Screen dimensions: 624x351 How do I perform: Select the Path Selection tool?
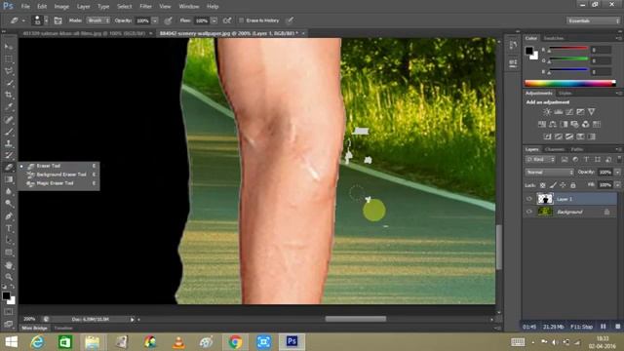pyautogui.click(x=9, y=241)
